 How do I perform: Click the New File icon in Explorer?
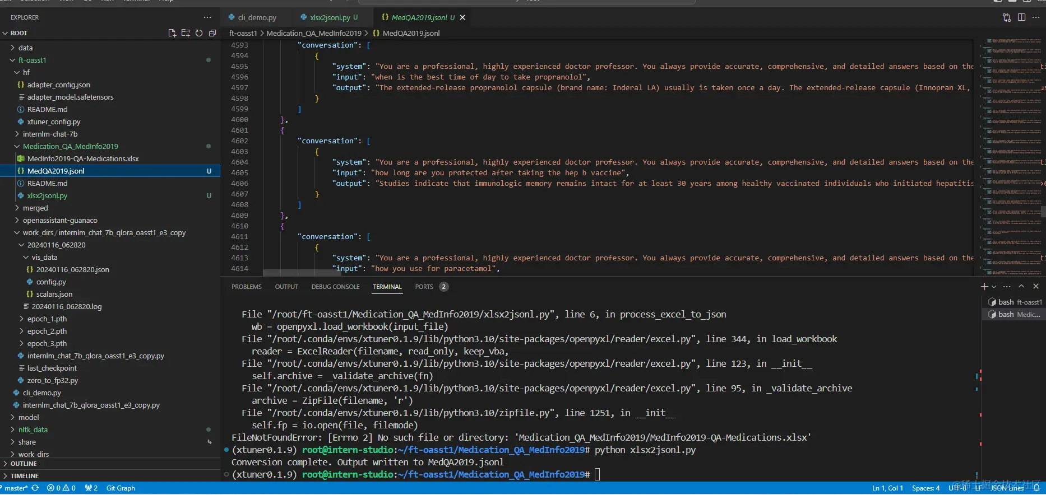[172, 33]
